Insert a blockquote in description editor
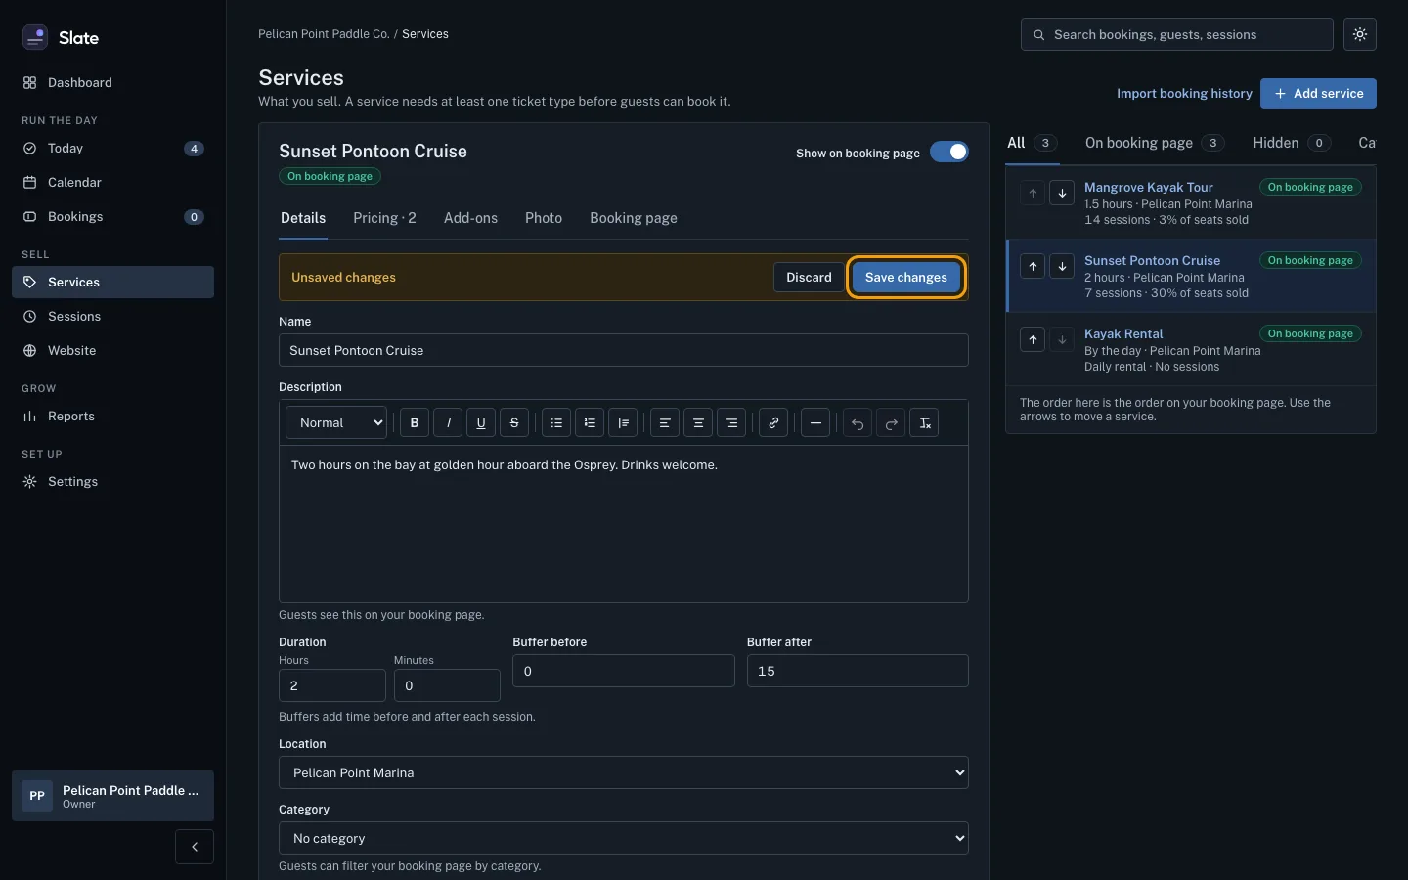 pos(623,423)
